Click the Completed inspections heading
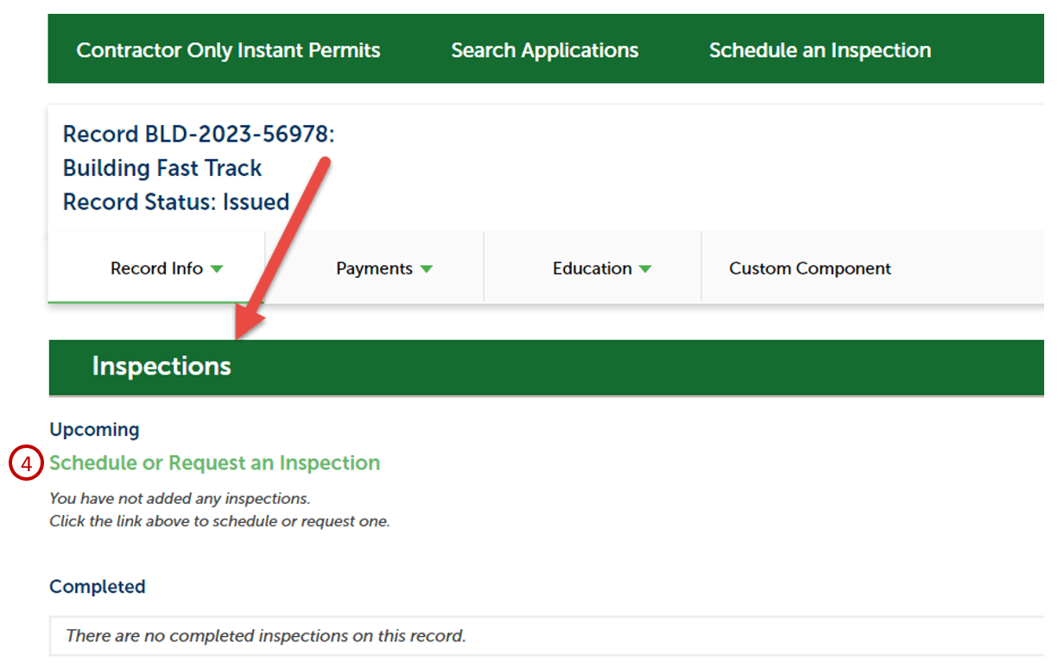 coord(97,586)
